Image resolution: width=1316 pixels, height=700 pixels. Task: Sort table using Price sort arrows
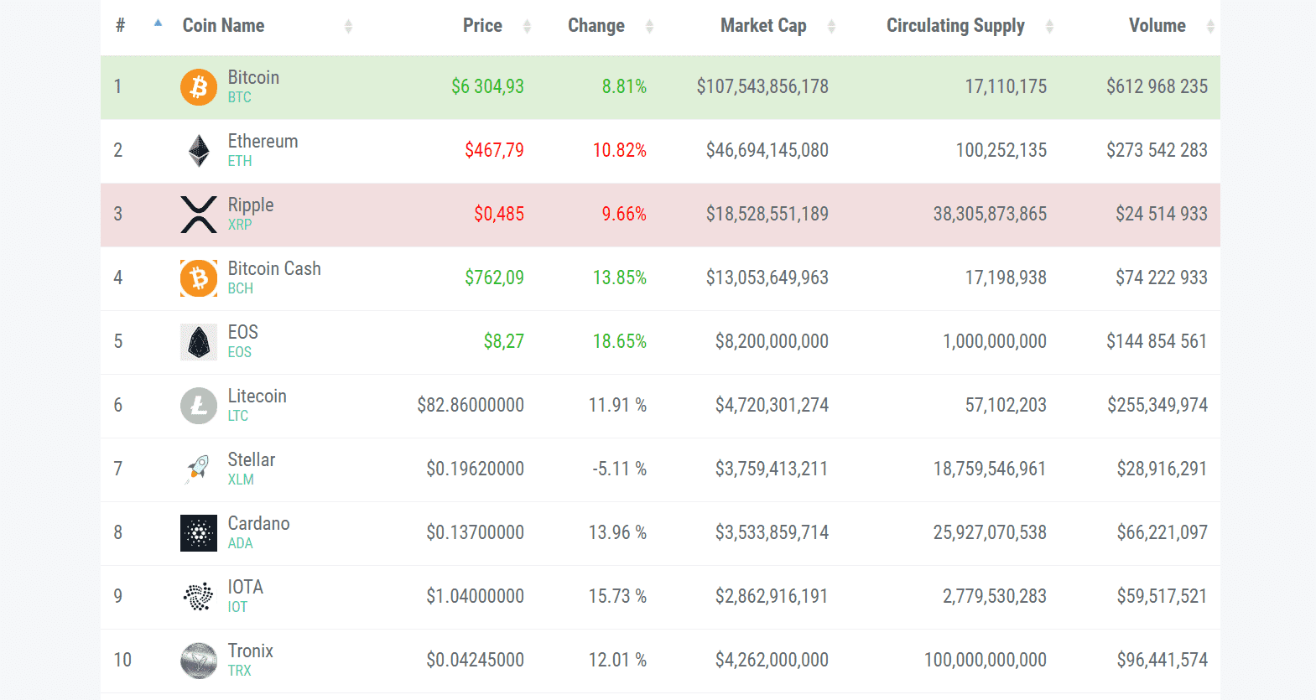pyautogui.click(x=527, y=27)
